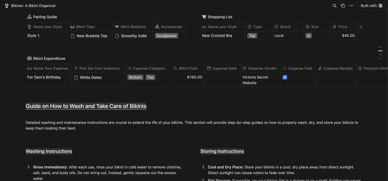Screen dimensions: 388x181
Task: Click the Bikiner: A Bikini Organizer title
Action: point(34,6)
